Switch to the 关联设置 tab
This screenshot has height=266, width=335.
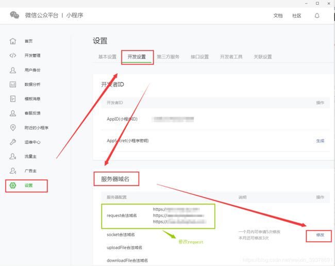(x=263, y=57)
